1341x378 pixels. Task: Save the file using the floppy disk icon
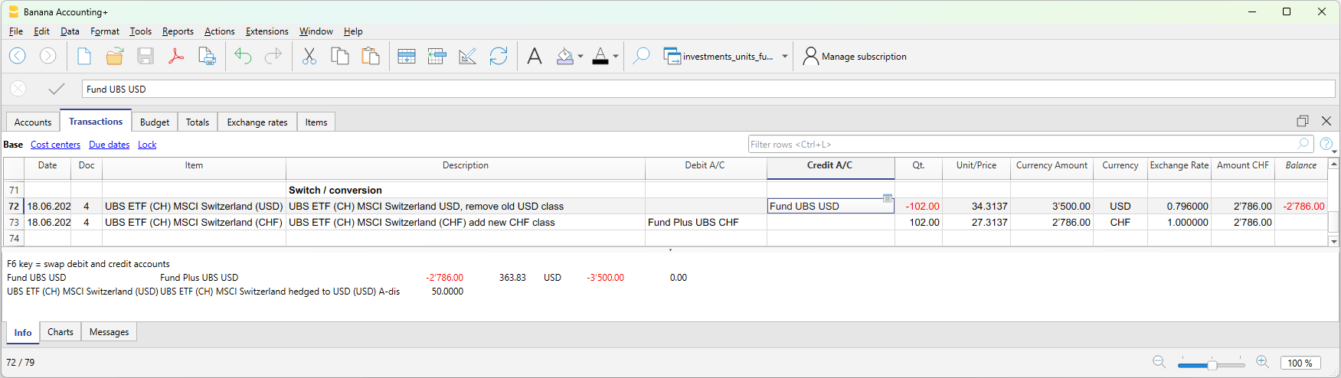[x=146, y=56]
